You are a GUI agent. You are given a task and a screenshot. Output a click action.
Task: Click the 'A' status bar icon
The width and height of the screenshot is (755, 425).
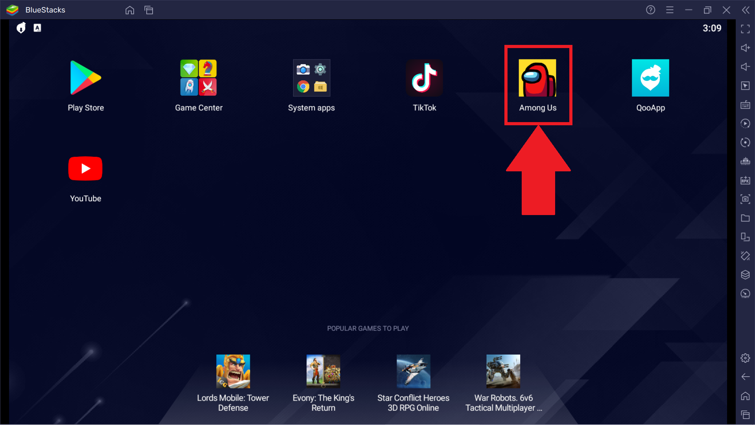pyautogui.click(x=37, y=28)
